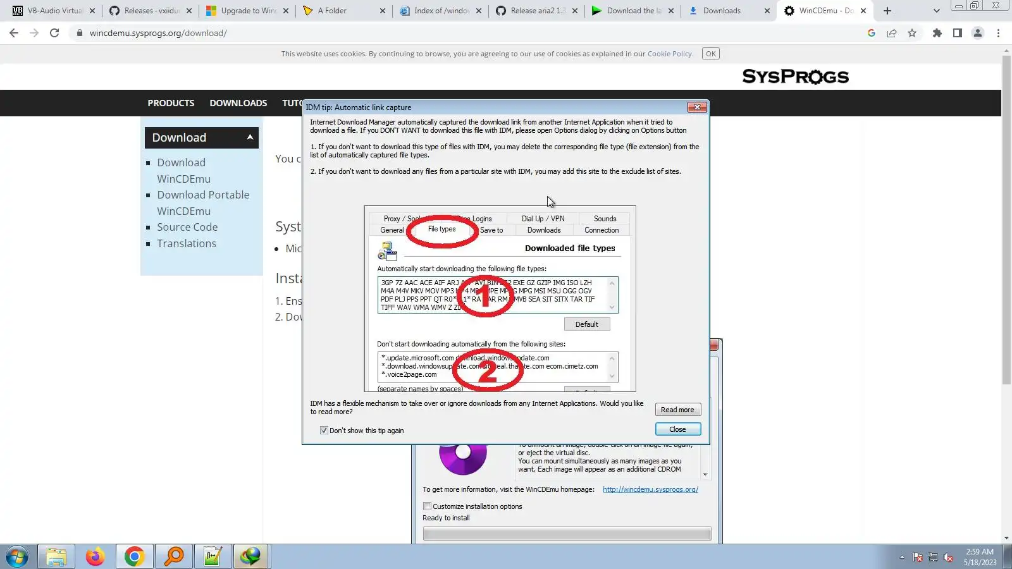Click the Chrome taskbar icon
The height and width of the screenshot is (569, 1012).
click(x=134, y=557)
